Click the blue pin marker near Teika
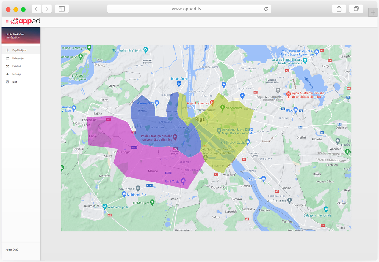Image resolution: width=379 pixels, height=262 pixels. (242, 96)
